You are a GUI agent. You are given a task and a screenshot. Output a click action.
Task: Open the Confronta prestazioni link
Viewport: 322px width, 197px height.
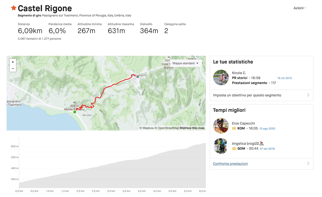click(x=230, y=164)
